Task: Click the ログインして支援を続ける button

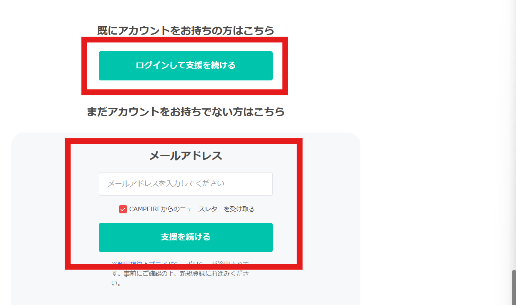Action: click(x=186, y=66)
